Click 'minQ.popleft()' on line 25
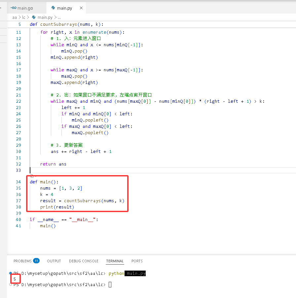The width and height of the screenshot is (296, 298). [x=90, y=120]
